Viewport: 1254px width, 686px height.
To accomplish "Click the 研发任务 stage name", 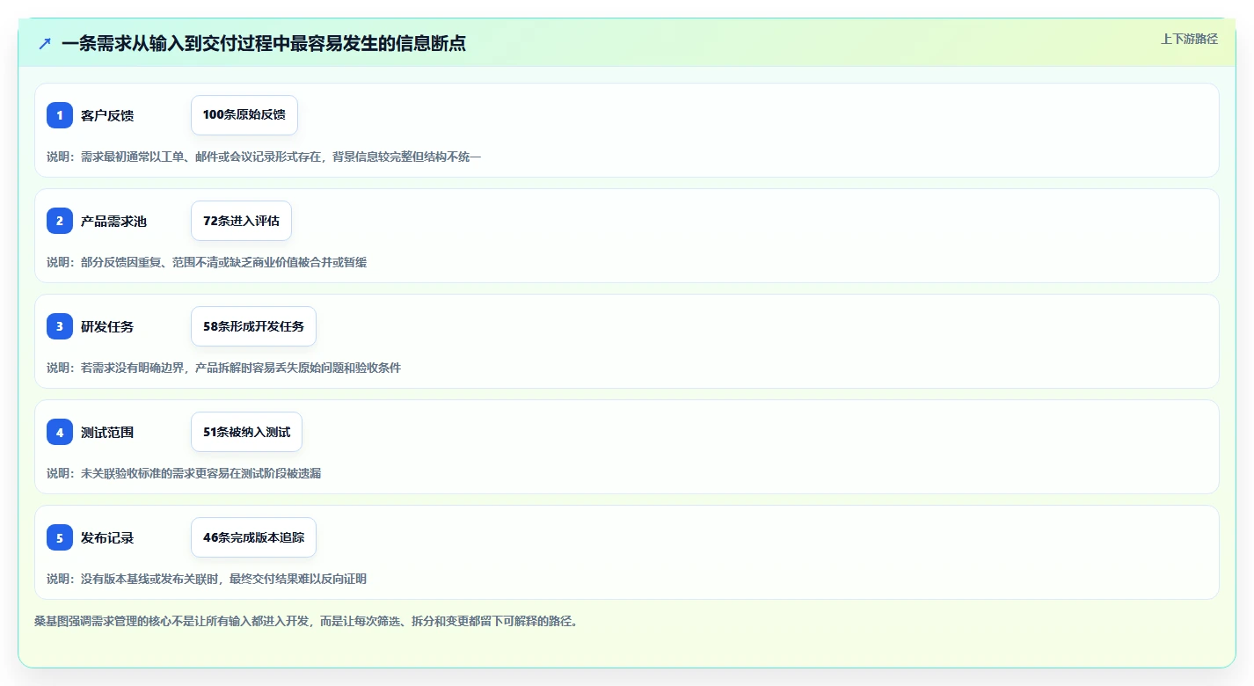I will (x=107, y=326).
